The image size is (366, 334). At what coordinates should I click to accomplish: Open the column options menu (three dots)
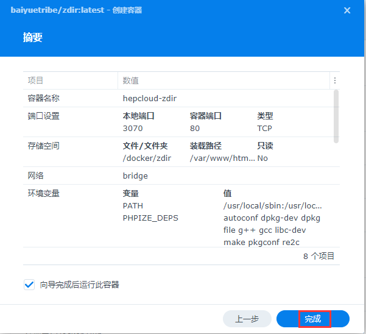click(x=334, y=80)
